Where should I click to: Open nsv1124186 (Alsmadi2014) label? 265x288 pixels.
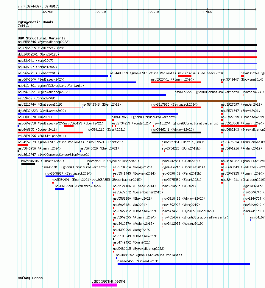pyautogui.click(x=134, y=186)
